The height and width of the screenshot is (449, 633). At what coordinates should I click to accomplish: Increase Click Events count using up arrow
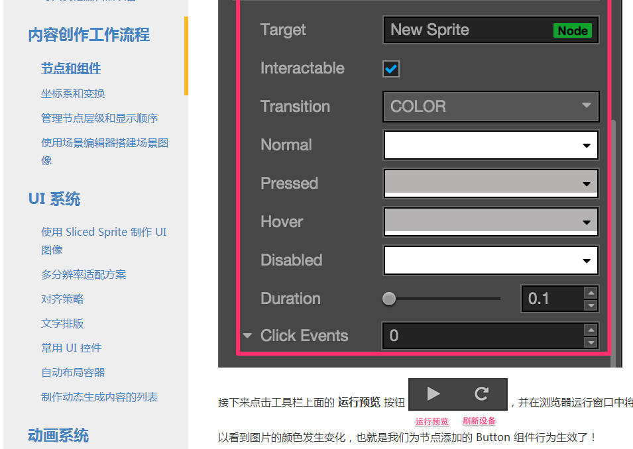click(x=591, y=330)
